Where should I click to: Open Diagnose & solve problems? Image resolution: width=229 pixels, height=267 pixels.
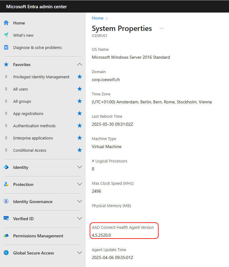point(37,47)
